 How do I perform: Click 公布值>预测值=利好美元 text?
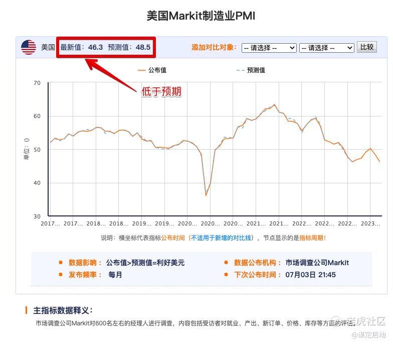click(145, 263)
